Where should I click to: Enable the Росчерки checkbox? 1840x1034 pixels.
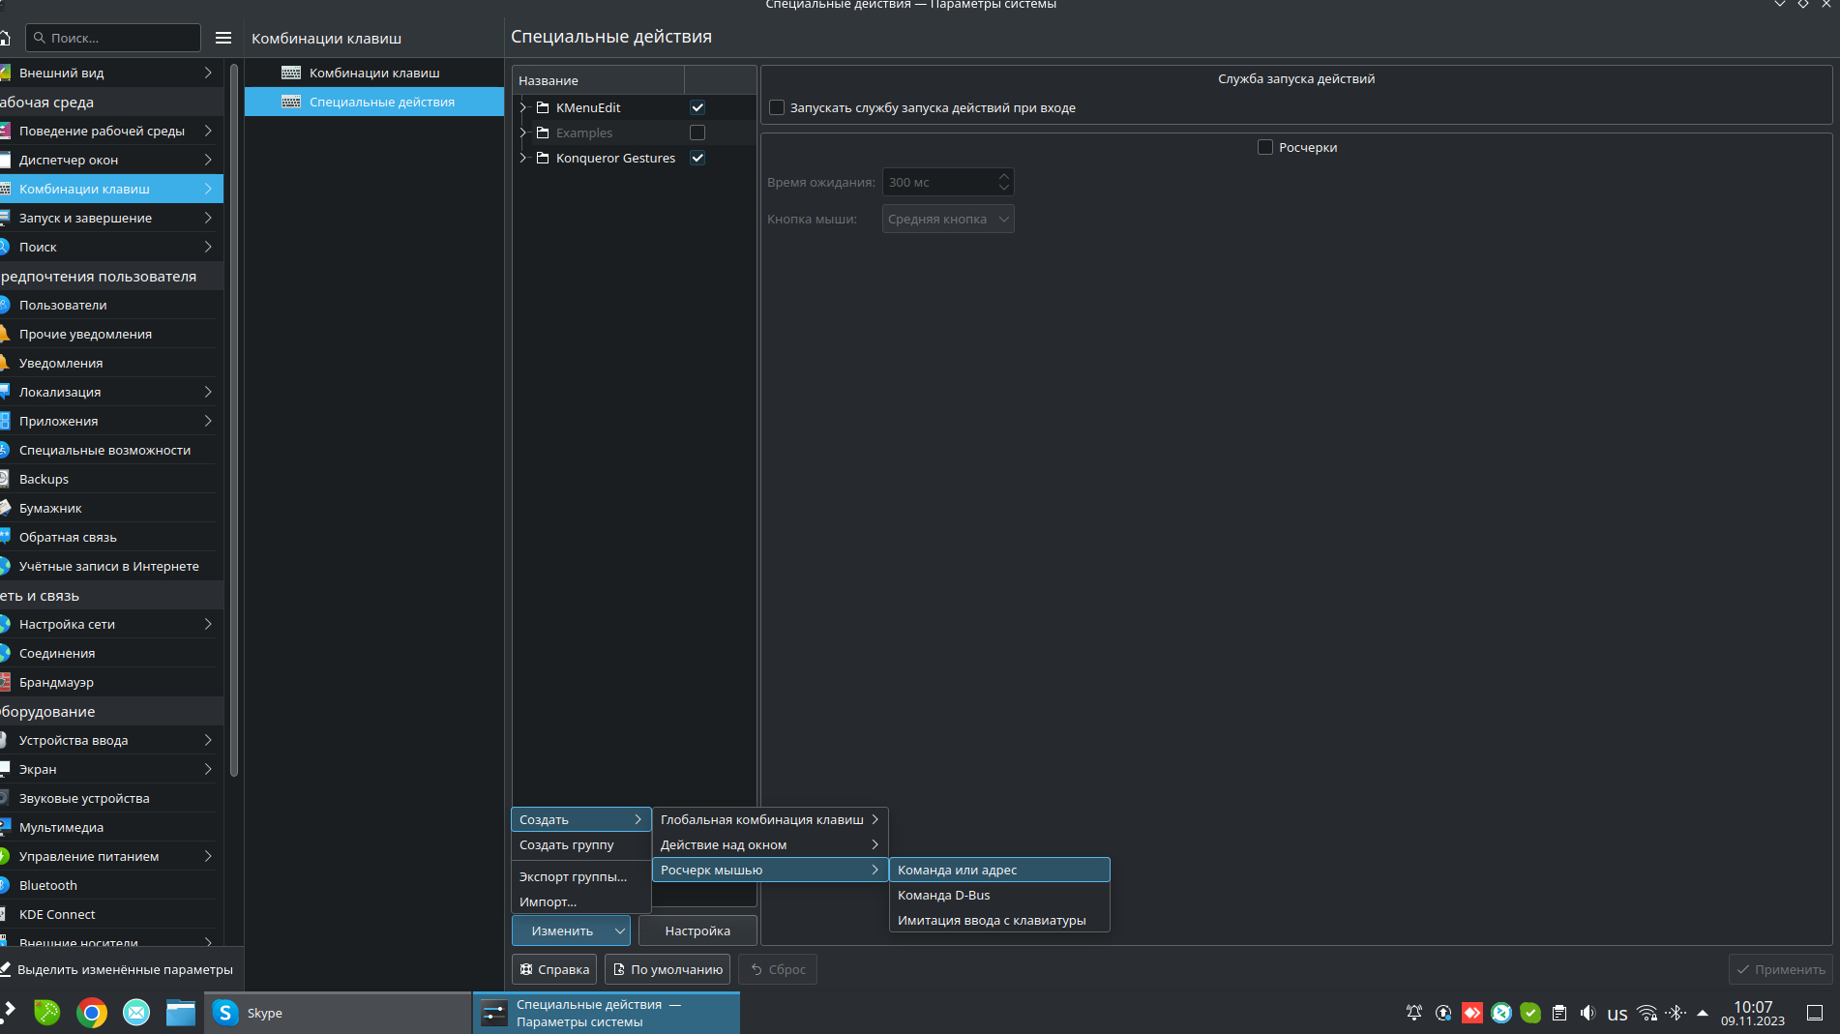[1264, 147]
